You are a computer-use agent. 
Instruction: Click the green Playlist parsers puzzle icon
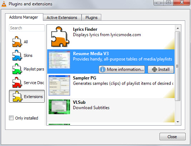[17, 69]
